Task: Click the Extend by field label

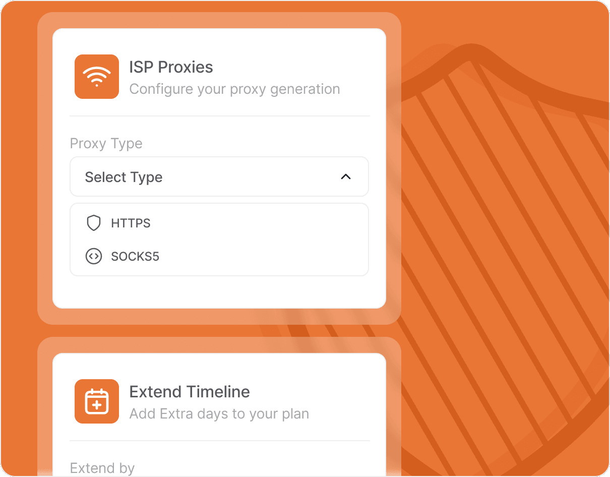Action: click(x=102, y=468)
